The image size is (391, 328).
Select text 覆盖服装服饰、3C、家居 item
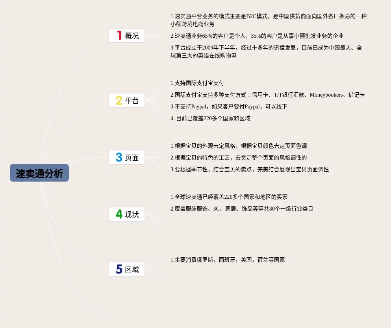(x=242, y=209)
